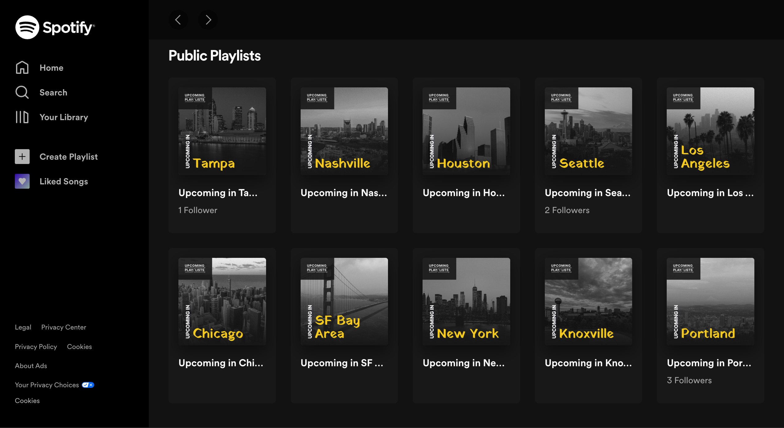Open the Tampa playlist cover

tap(222, 131)
